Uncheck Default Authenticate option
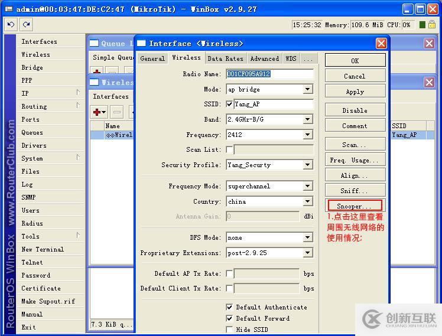This screenshot has width=442, height=336. [x=229, y=307]
